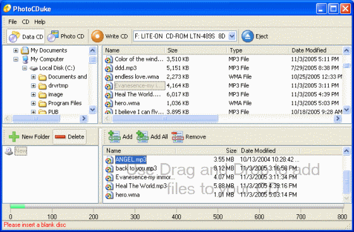354x232 pixels.
Task: Click the ANGEL.mp3 file icon
Action: 109,160
